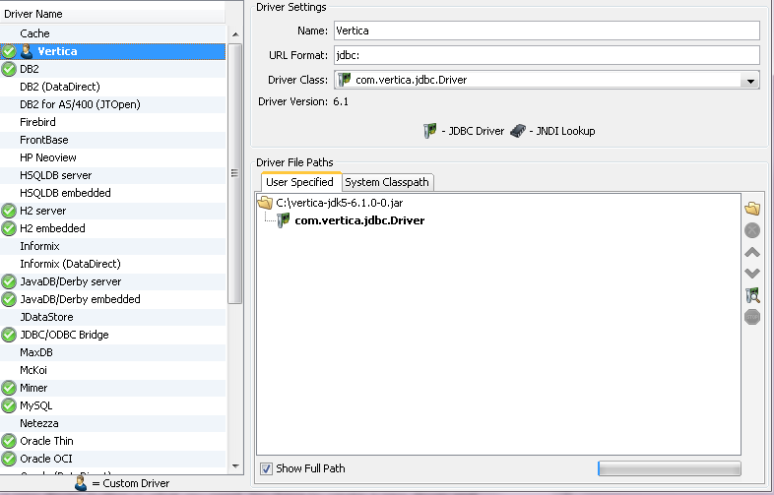
Task: Click the find drivers magnifier icon
Action: 752,295
